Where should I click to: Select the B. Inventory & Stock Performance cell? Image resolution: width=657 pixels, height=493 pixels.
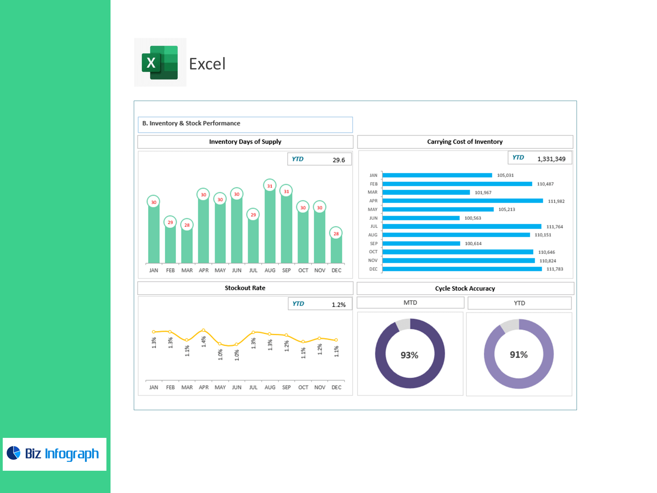point(245,124)
